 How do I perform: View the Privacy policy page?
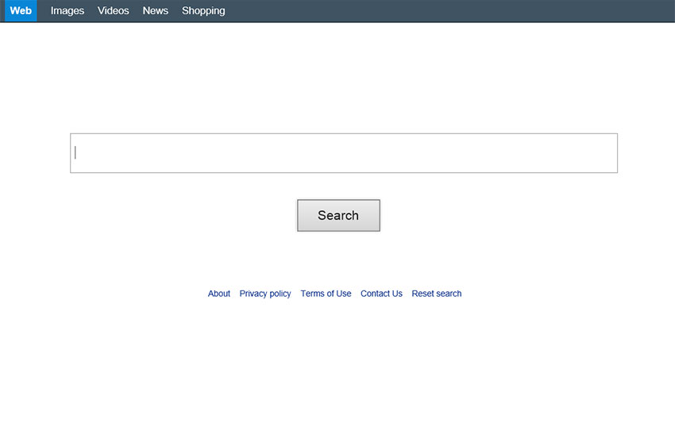point(265,294)
